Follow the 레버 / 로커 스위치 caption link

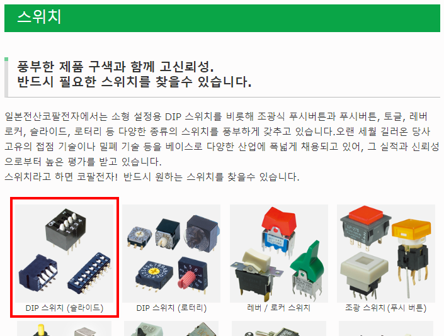pyautogui.click(x=279, y=308)
